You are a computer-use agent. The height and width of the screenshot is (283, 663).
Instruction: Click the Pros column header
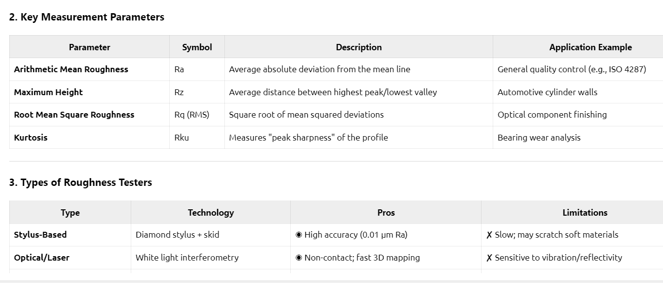386,213
